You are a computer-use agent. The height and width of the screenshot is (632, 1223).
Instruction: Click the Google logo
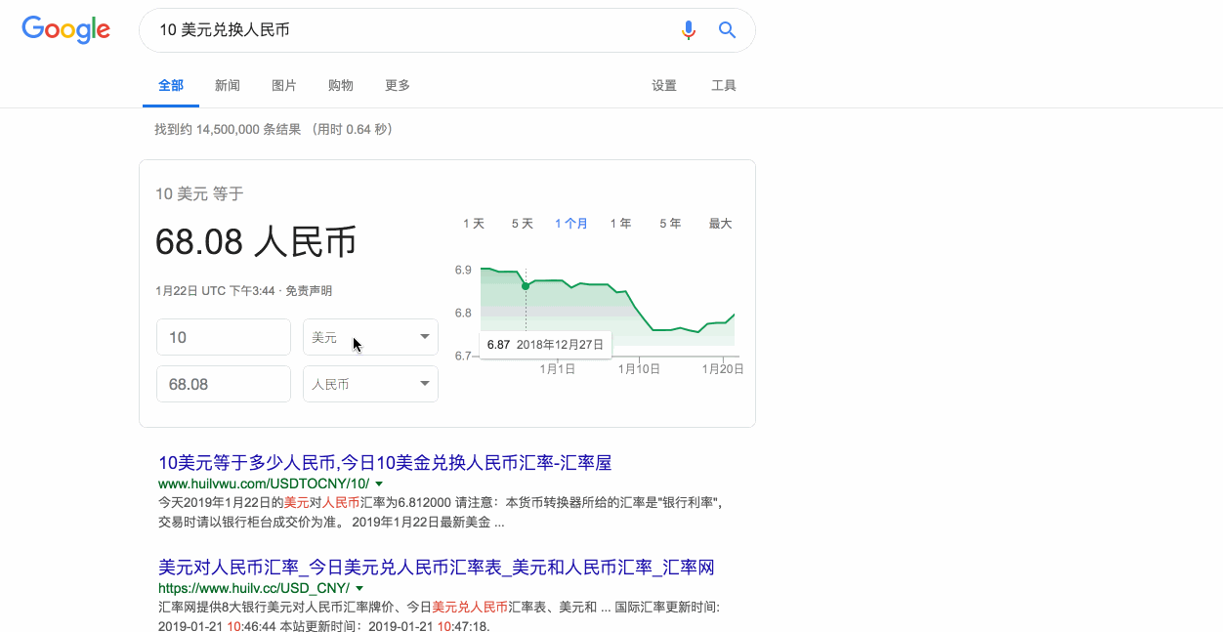point(65,30)
